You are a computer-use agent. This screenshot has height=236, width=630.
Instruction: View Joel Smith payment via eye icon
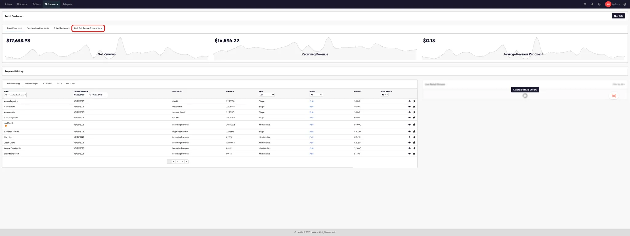[409, 125]
